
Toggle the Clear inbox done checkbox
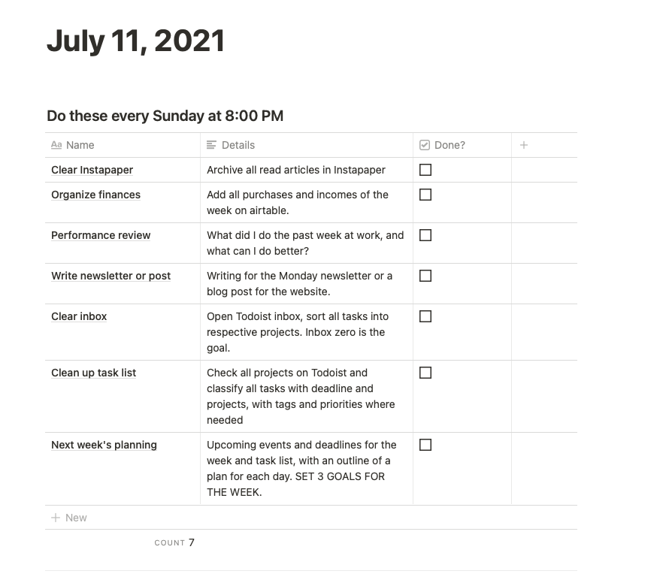pyautogui.click(x=425, y=316)
